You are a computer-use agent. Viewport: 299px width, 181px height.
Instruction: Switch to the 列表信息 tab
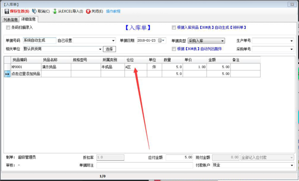(10, 20)
